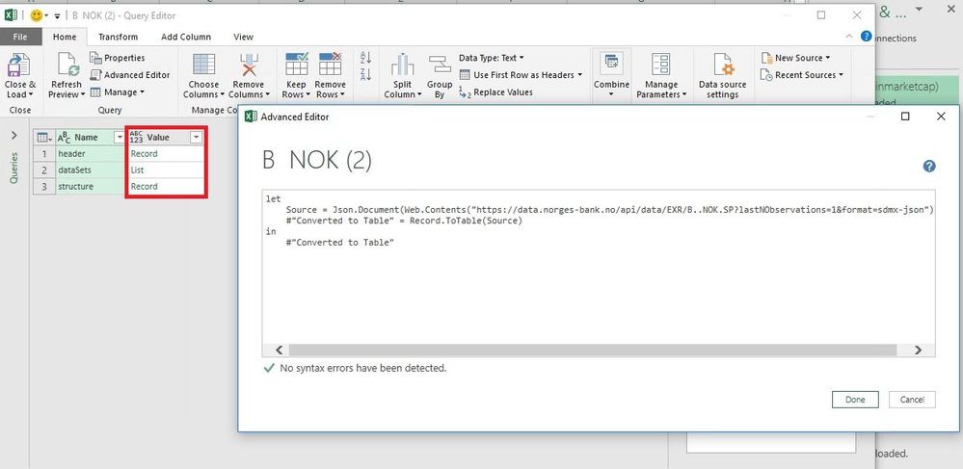Maximize the Advanced Editor window

[904, 116]
